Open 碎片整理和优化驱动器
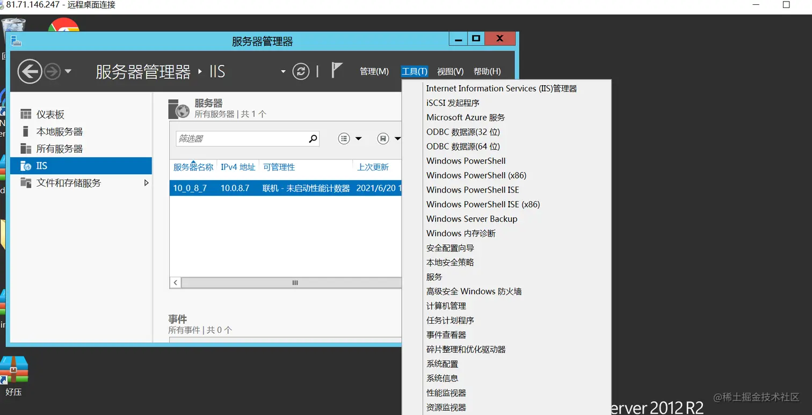Image resolution: width=812 pixels, height=415 pixels. (506, 349)
